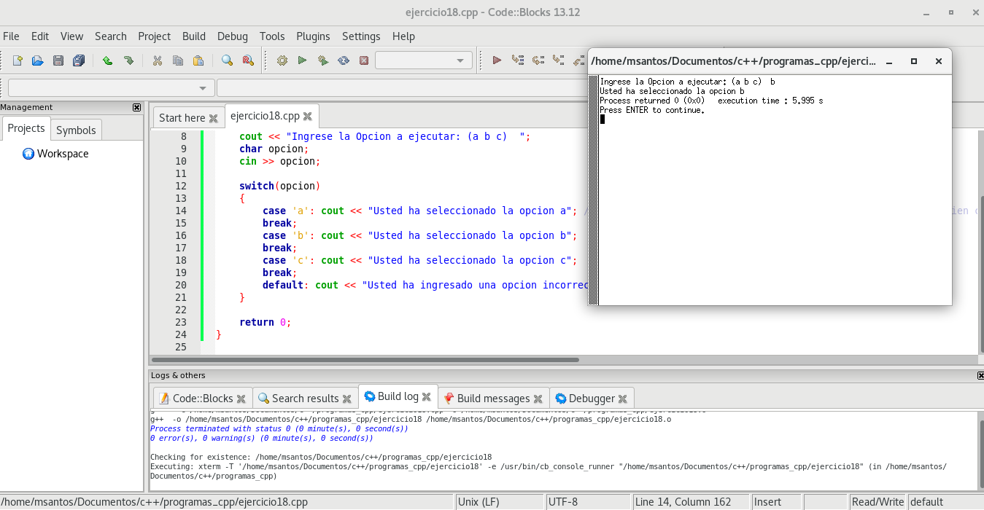The height and width of the screenshot is (510, 984).
Task: Open the Plugins menu
Action: pyautogui.click(x=313, y=36)
